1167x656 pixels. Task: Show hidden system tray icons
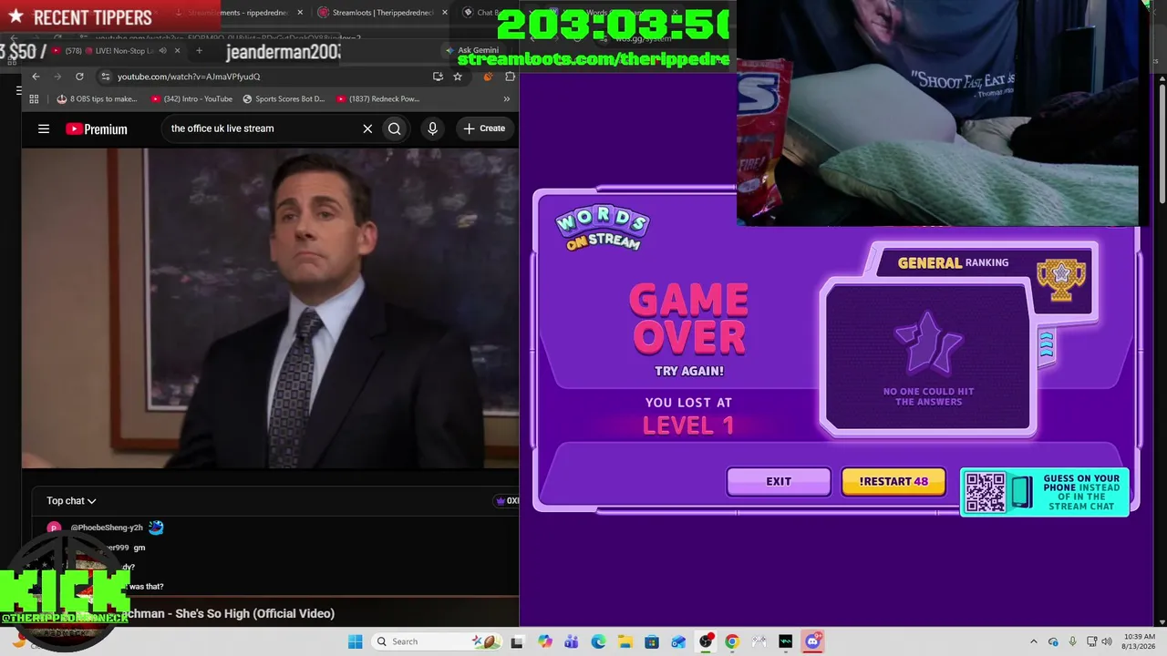(1033, 641)
